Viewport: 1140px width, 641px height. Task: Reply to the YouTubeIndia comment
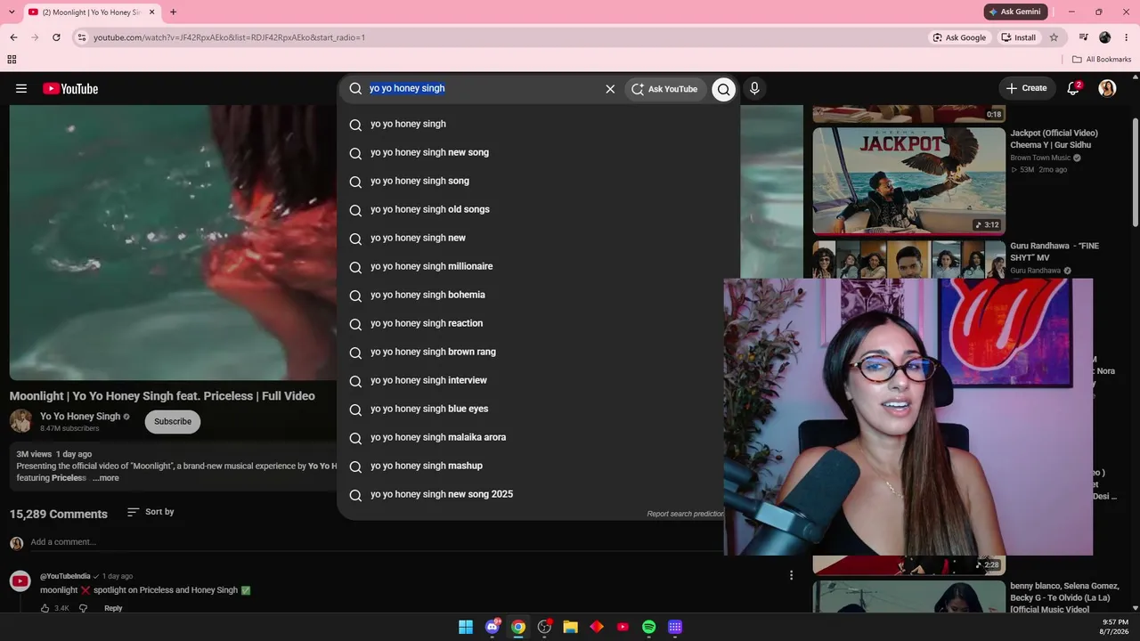pos(113,608)
